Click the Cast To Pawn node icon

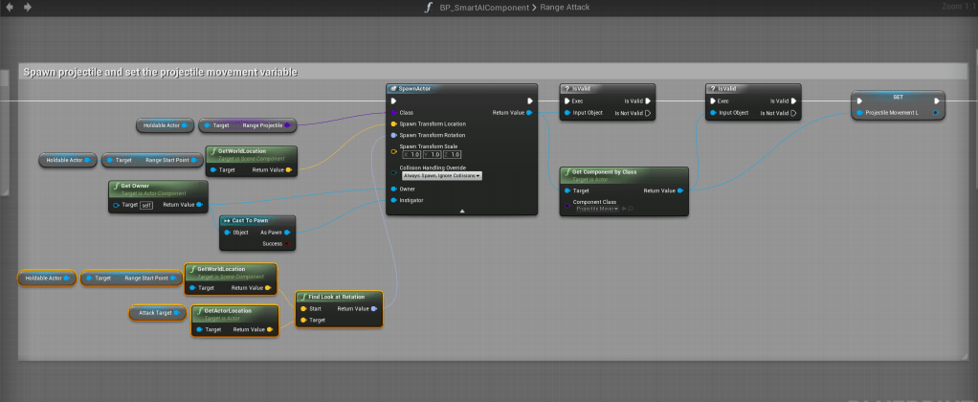(228, 220)
